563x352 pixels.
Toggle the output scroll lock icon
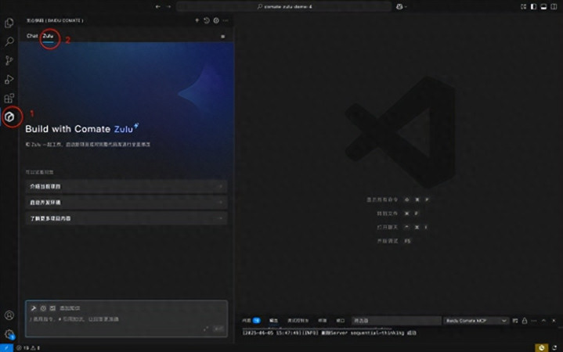pyautogui.click(x=525, y=321)
